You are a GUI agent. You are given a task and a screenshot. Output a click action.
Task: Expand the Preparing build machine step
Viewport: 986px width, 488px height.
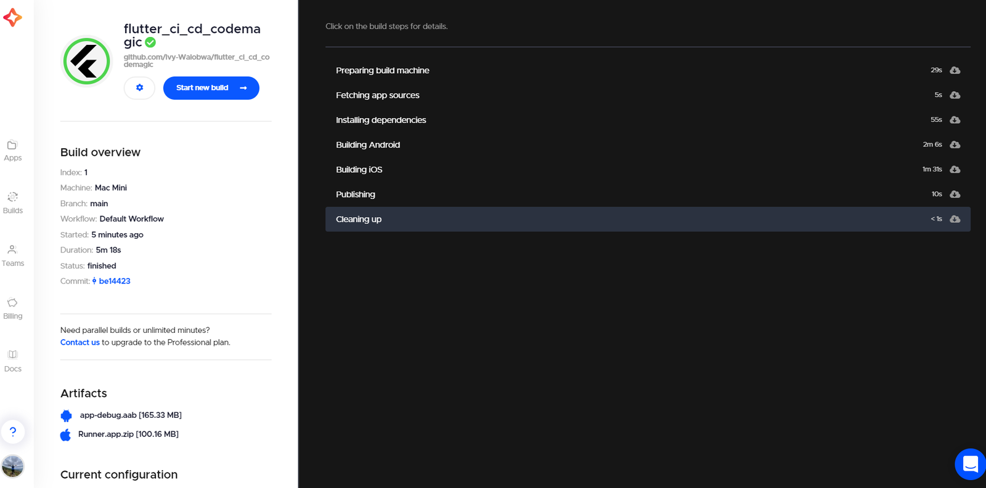pyautogui.click(x=383, y=71)
